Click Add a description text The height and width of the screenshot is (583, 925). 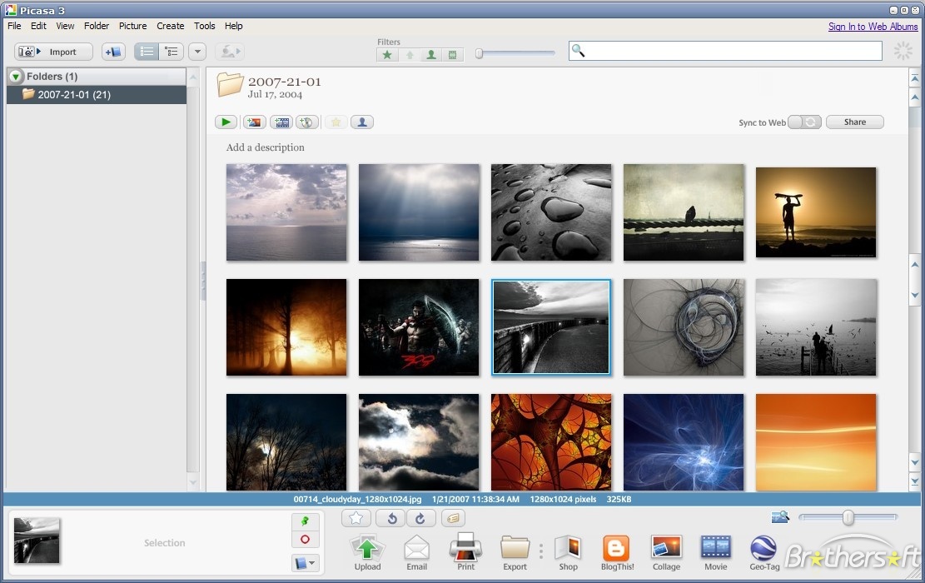tap(265, 147)
